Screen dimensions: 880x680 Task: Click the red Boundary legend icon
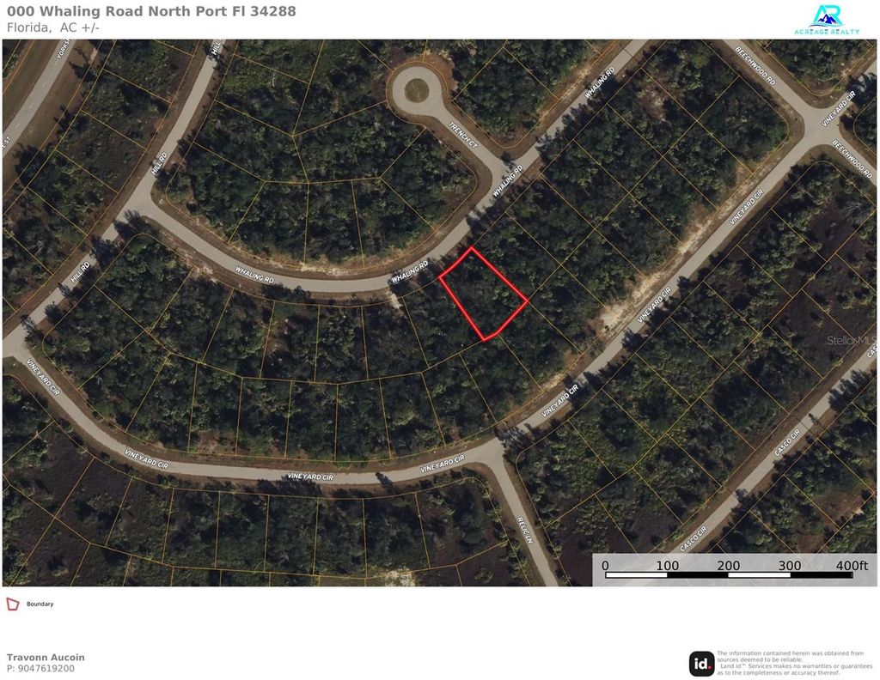pyautogui.click(x=12, y=604)
